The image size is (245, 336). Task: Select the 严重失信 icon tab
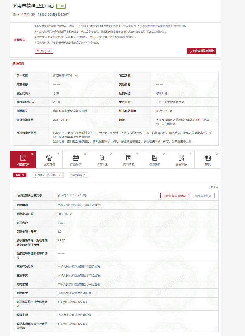pos(76,160)
